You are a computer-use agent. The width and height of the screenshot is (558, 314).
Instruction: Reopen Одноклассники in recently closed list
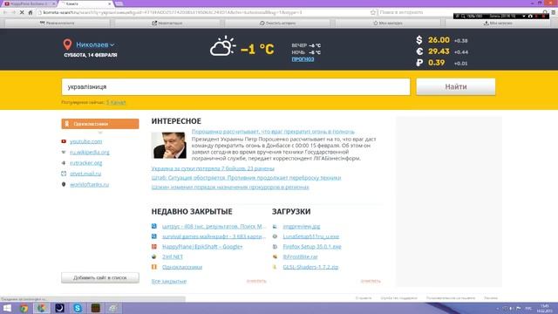(x=182, y=267)
